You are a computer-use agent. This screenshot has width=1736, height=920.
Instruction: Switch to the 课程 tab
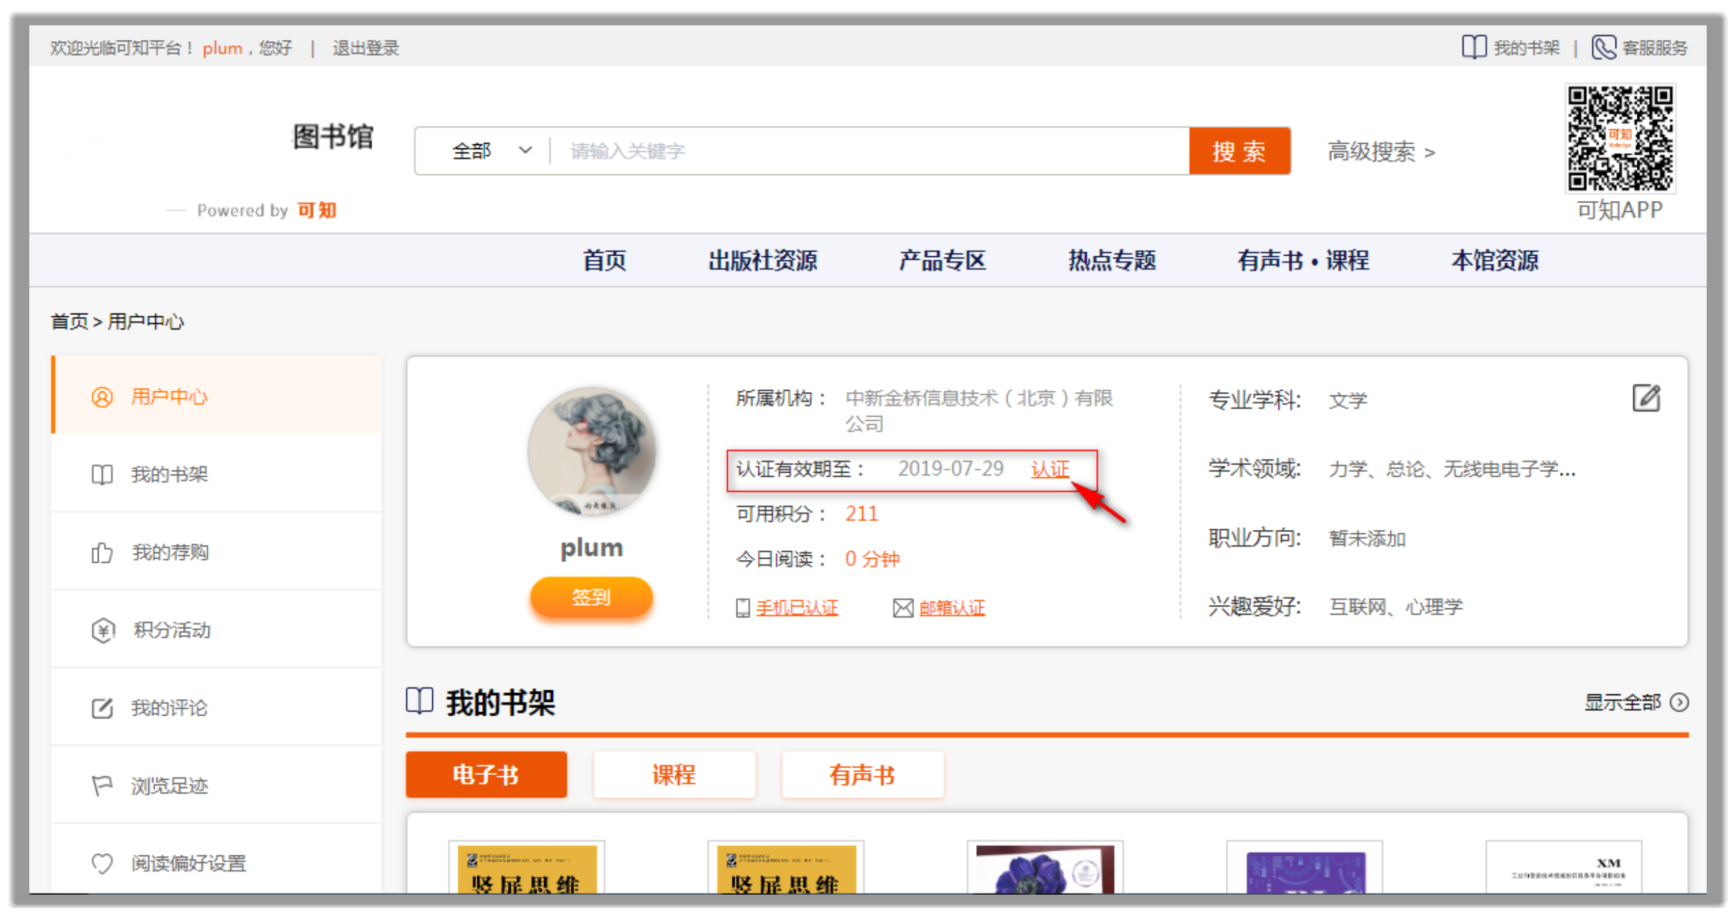pyautogui.click(x=674, y=775)
